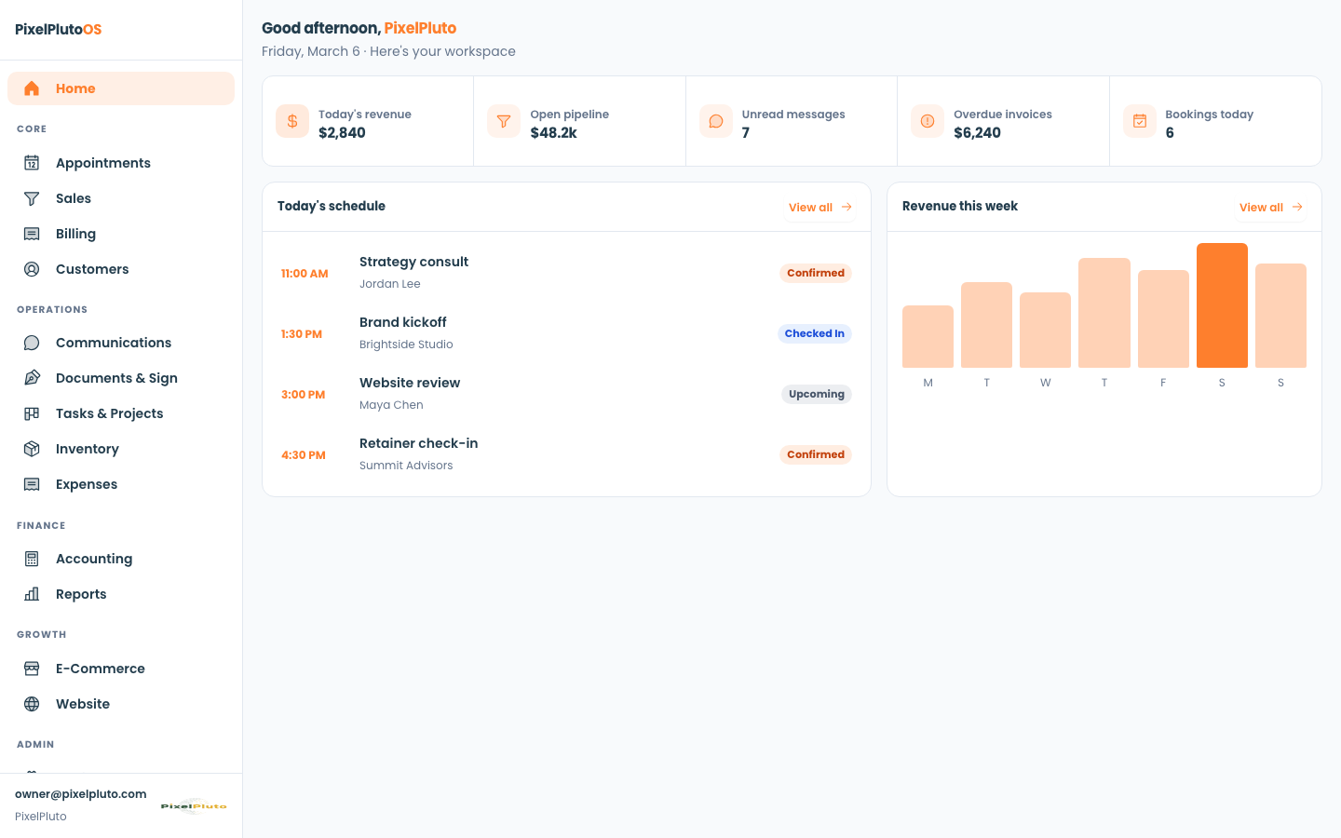Open the Today's revenue $2,840 card

tap(368, 121)
